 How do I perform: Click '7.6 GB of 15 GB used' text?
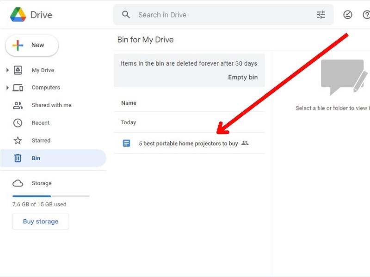click(x=39, y=204)
